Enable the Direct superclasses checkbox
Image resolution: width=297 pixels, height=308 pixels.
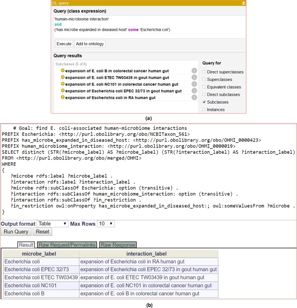[203, 72]
